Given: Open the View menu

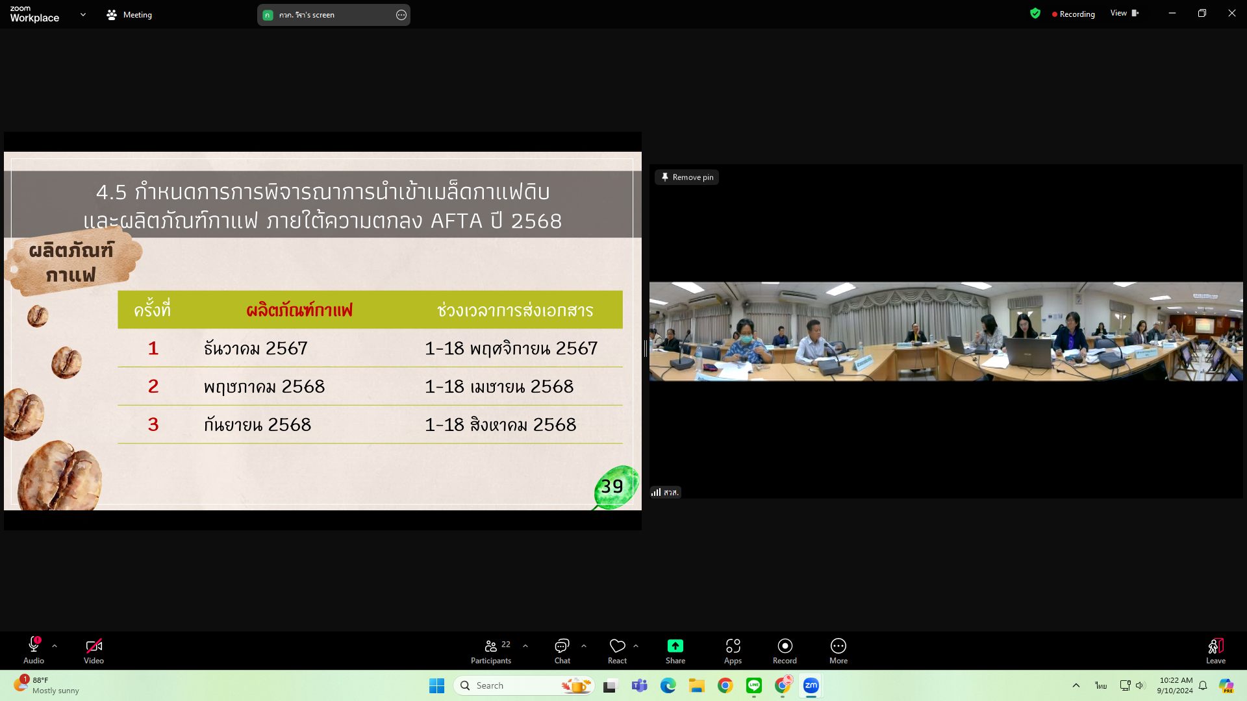Looking at the screenshot, I should point(1124,14).
